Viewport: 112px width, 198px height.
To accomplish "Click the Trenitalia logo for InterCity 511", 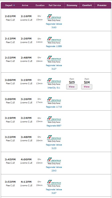I will (x=54, y=82).
